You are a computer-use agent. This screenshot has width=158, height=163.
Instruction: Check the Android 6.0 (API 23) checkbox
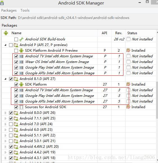click(x=11, y=130)
